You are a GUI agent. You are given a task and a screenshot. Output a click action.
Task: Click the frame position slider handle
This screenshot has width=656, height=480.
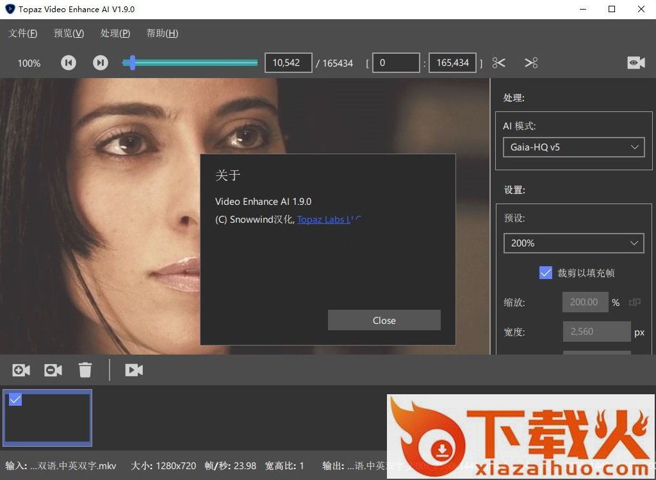[132, 63]
